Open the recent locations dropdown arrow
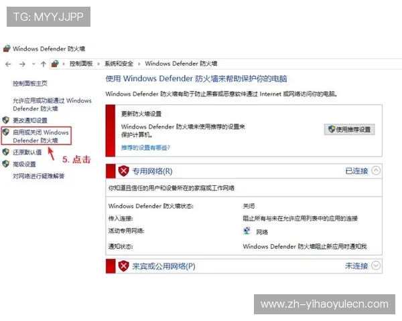This screenshot has width=402, height=321. [33, 64]
